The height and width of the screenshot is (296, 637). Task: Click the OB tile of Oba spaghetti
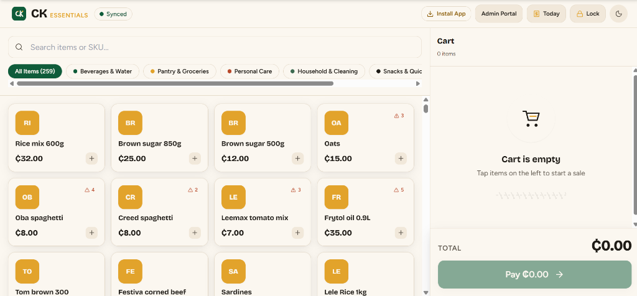pyautogui.click(x=27, y=197)
